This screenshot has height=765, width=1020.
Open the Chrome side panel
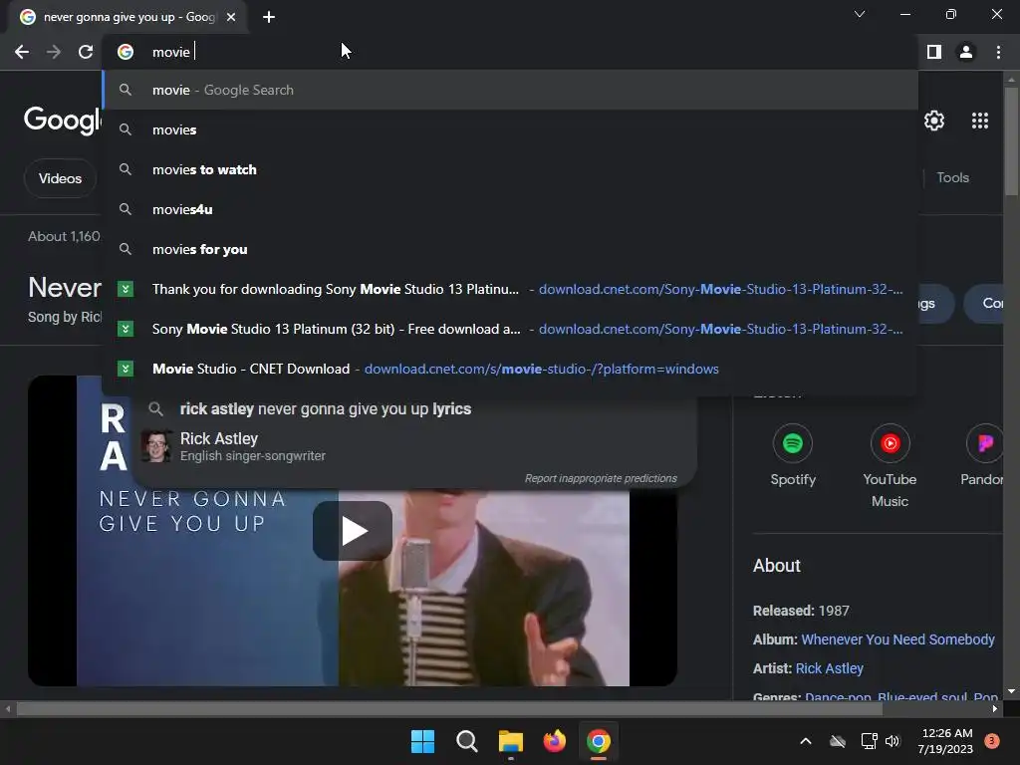coord(934,52)
